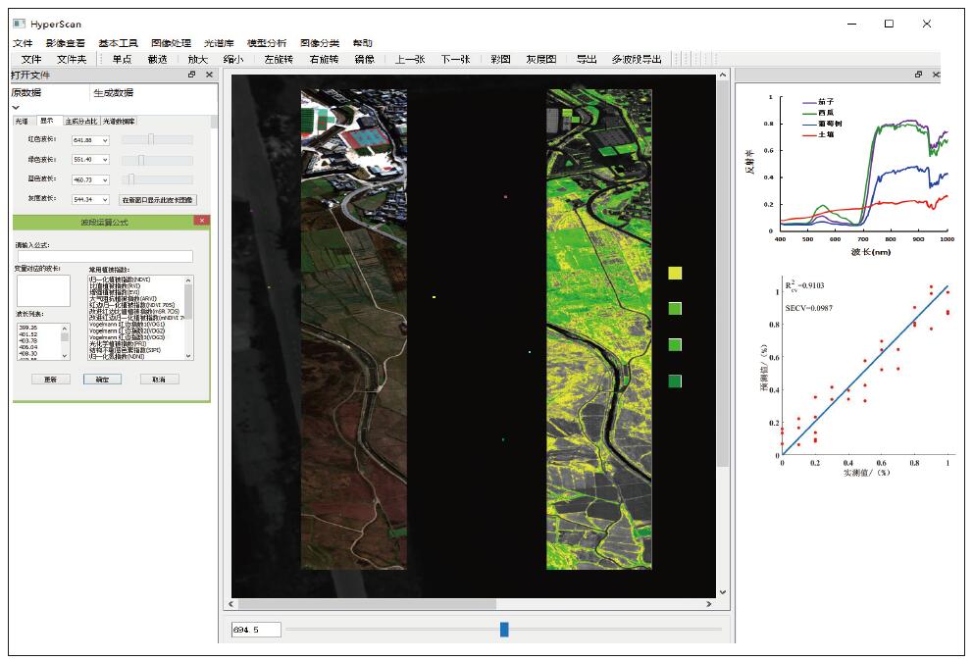Click the 694.5 band value field
This screenshot has height=661, width=973.
(x=256, y=630)
